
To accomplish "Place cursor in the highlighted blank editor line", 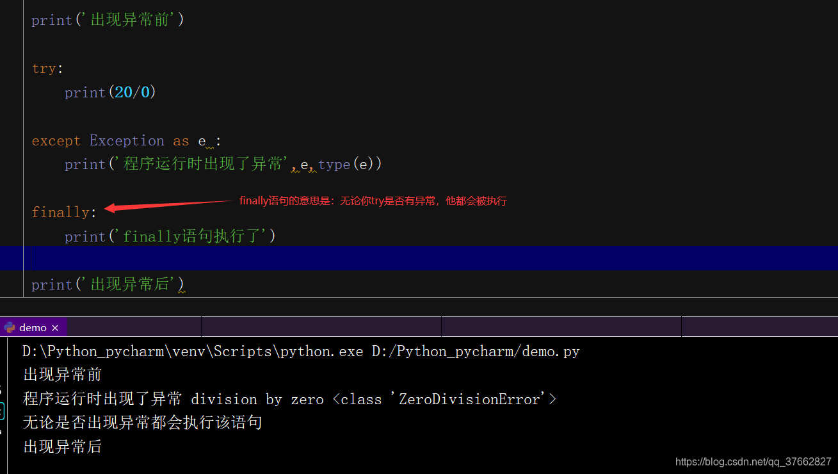I will (x=419, y=258).
